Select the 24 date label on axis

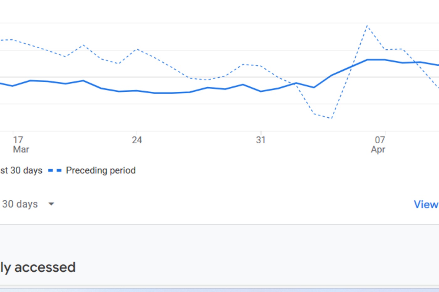coord(137,140)
